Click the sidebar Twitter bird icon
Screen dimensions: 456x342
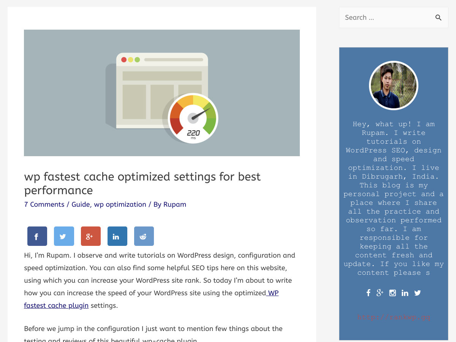[x=418, y=293]
